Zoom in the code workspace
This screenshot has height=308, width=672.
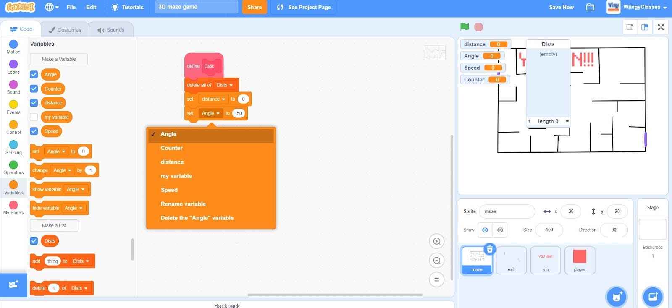point(437,241)
